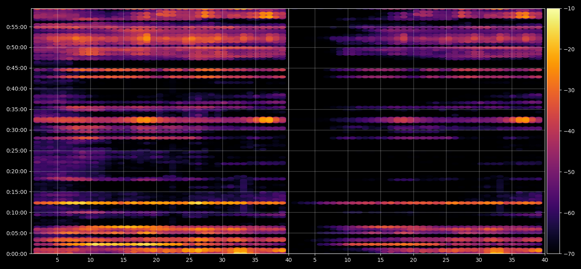Click x-axis tick 35 of the right heatmap
The image size is (581, 269).
[x=512, y=260]
